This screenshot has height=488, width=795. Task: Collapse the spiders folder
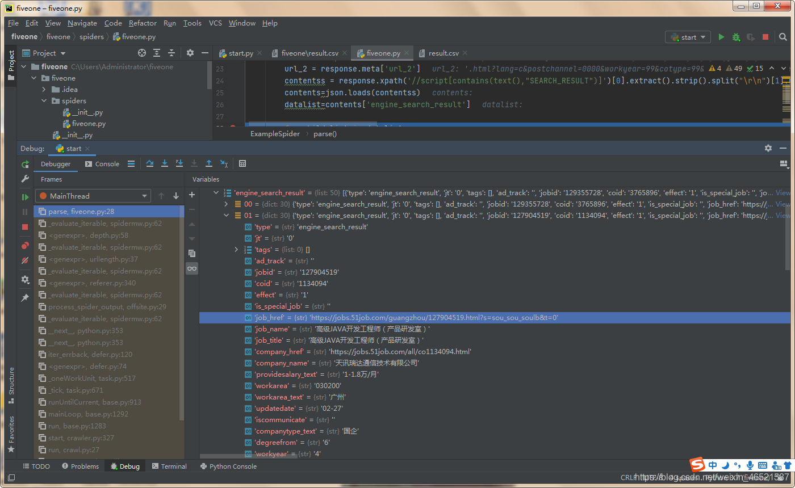(44, 101)
